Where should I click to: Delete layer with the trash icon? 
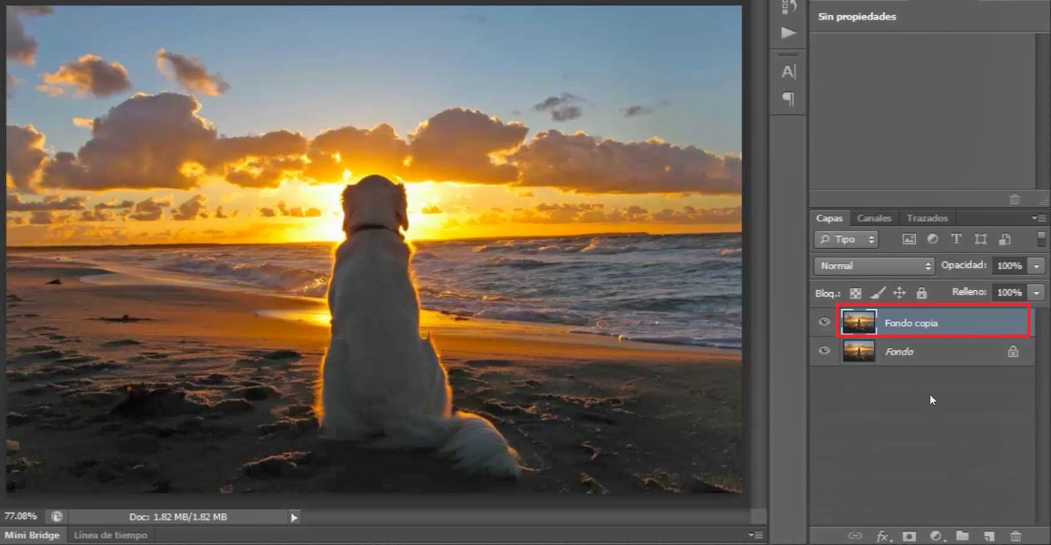[1016, 536]
